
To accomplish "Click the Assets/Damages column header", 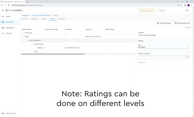I will tap(26, 29).
